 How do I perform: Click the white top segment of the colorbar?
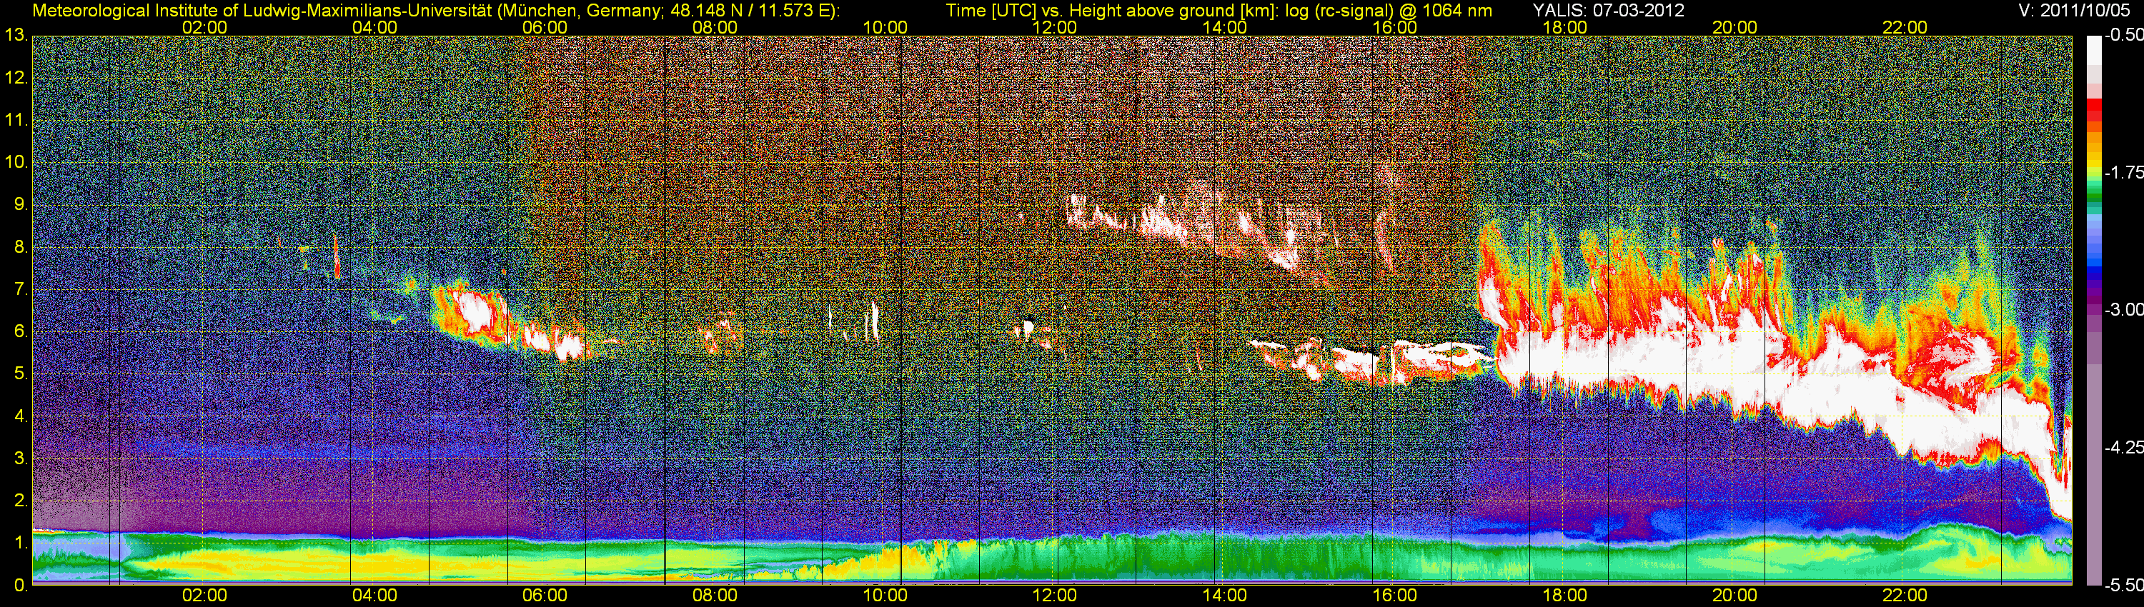(2093, 51)
